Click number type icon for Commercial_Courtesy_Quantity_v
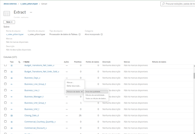Screen dimensions: 195x134 [x=12, y=122]
